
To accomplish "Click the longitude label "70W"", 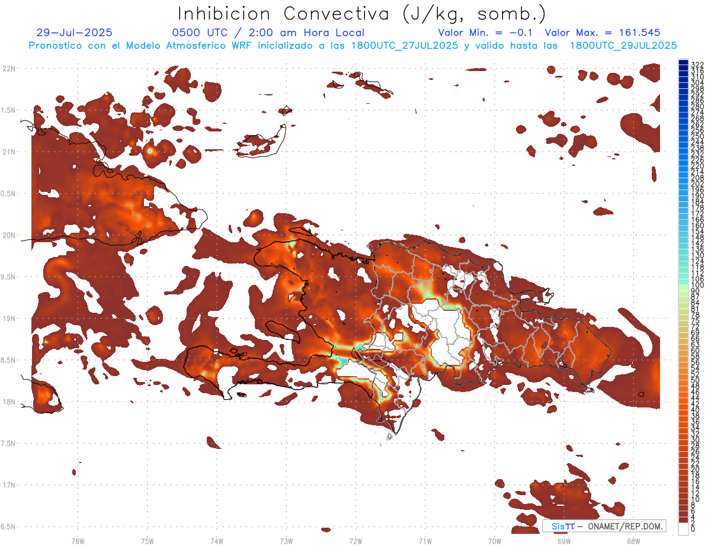I will coord(495,541).
